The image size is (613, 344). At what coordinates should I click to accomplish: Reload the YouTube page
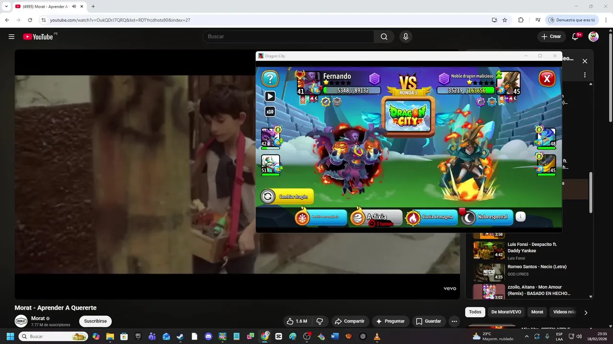pos(30,20)
